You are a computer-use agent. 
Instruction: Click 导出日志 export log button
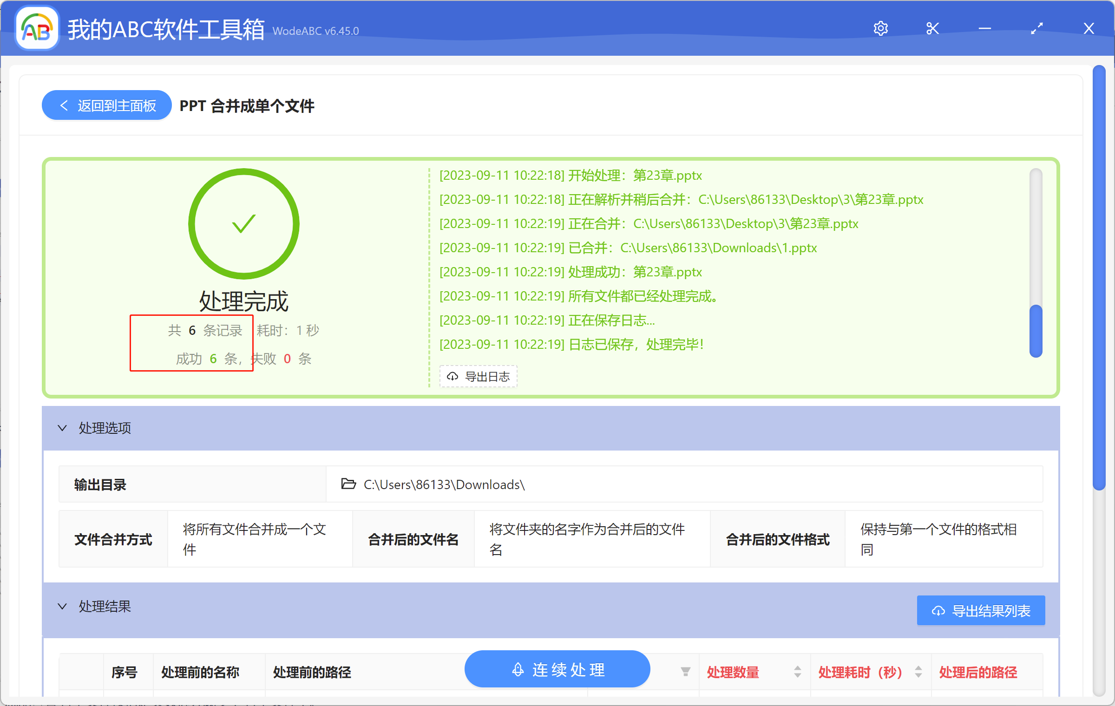(479, 376)
